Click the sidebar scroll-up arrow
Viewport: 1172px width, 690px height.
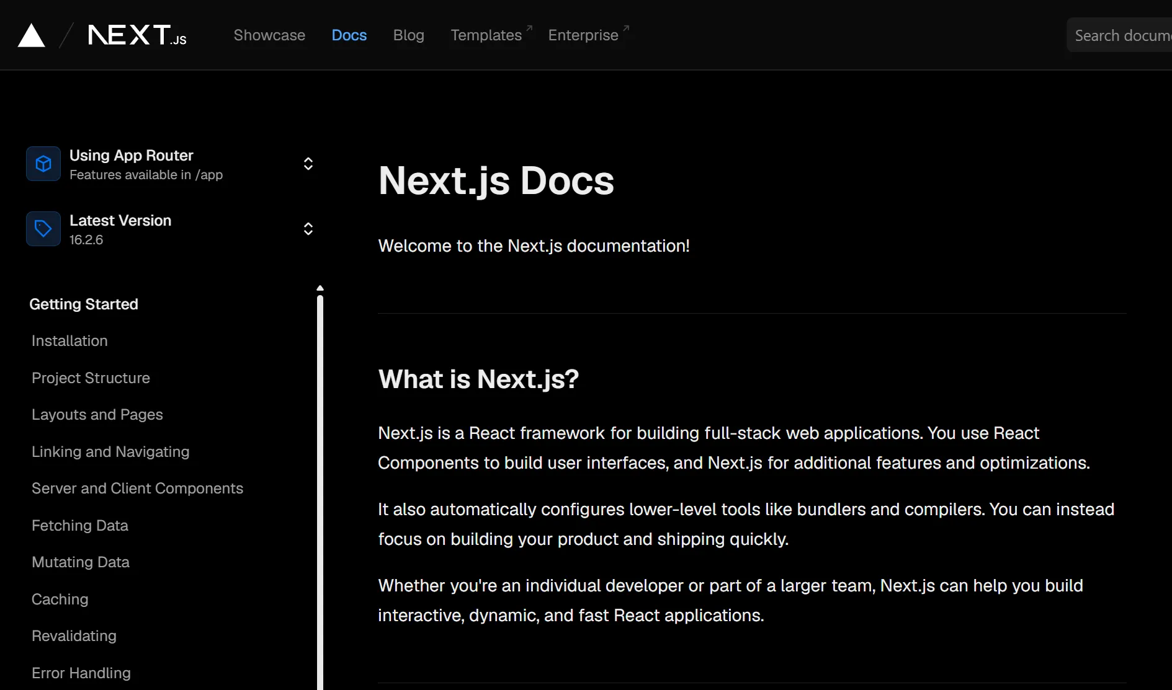(320, 288)
